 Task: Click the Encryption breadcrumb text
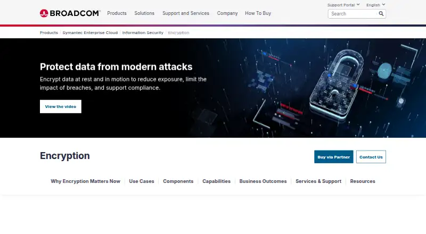[178, 32]
